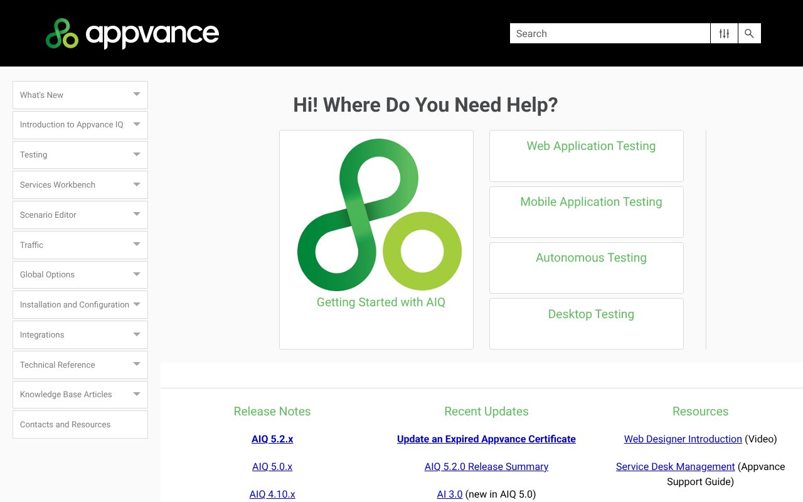Image resolution: width=803 pixels, height=502 pixels.
Task: Open the Service Desk Management guide
Action: (675, 466)
